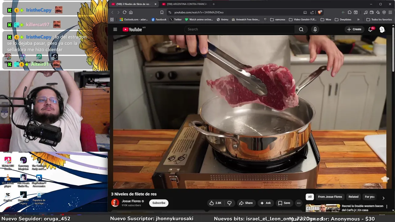Screen dimensions: 395x222
Task: Click the Facebook bookmark
Action: click(x=159, y=19)
